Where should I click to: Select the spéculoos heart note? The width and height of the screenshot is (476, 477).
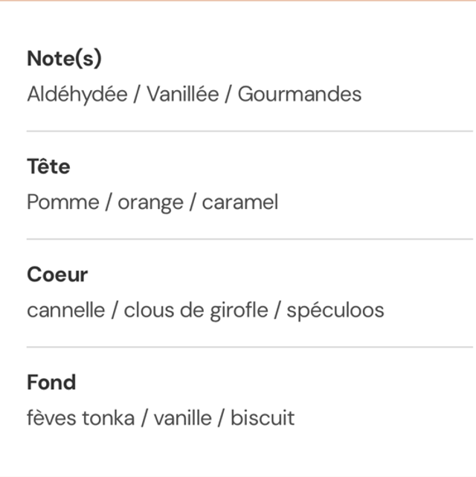pyautogui.click(x=335, y=310)
